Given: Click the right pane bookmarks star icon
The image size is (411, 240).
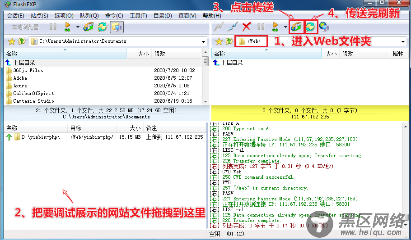Looking at the screenshot, I should coord(219,41).
